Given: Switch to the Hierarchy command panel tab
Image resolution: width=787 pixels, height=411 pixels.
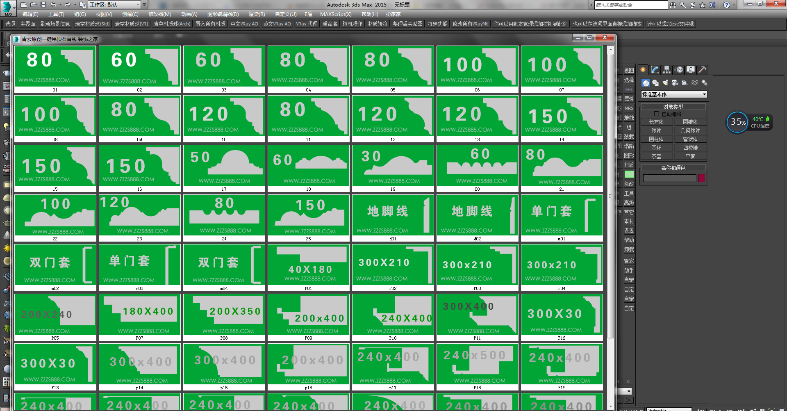Looking at the screenshot, I should tap(667, 70).
